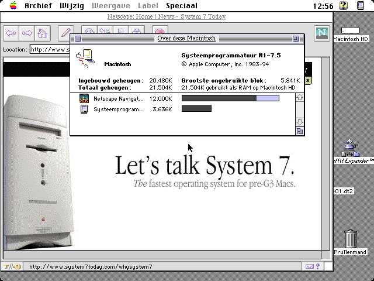Viewport: 374px width, 281px height.
Task: Open the Speciaal menu
Action: click(x=181, y=5)
